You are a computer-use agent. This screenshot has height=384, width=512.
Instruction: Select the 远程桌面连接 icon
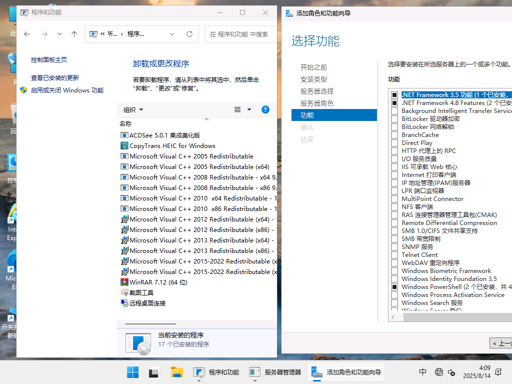click(124, 303)
